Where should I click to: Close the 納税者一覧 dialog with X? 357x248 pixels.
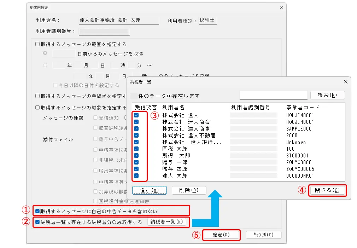pos(345,82)
